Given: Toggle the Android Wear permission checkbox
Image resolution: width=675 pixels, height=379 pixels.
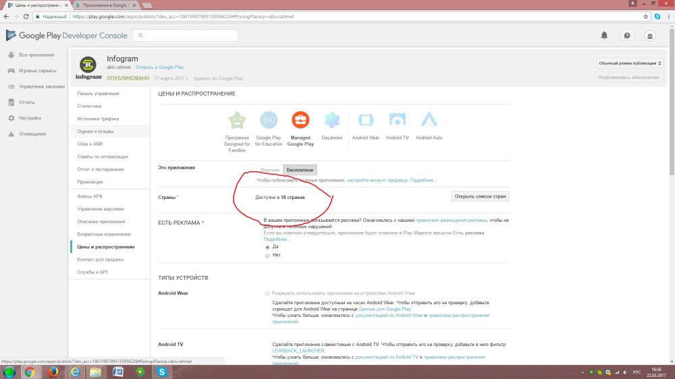Looking at the screenshot, I should (268, 293).
